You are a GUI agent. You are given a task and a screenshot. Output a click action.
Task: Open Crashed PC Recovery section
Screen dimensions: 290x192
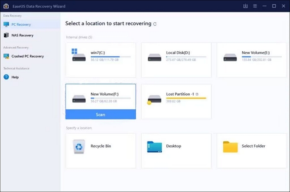[x=30, y=56]
